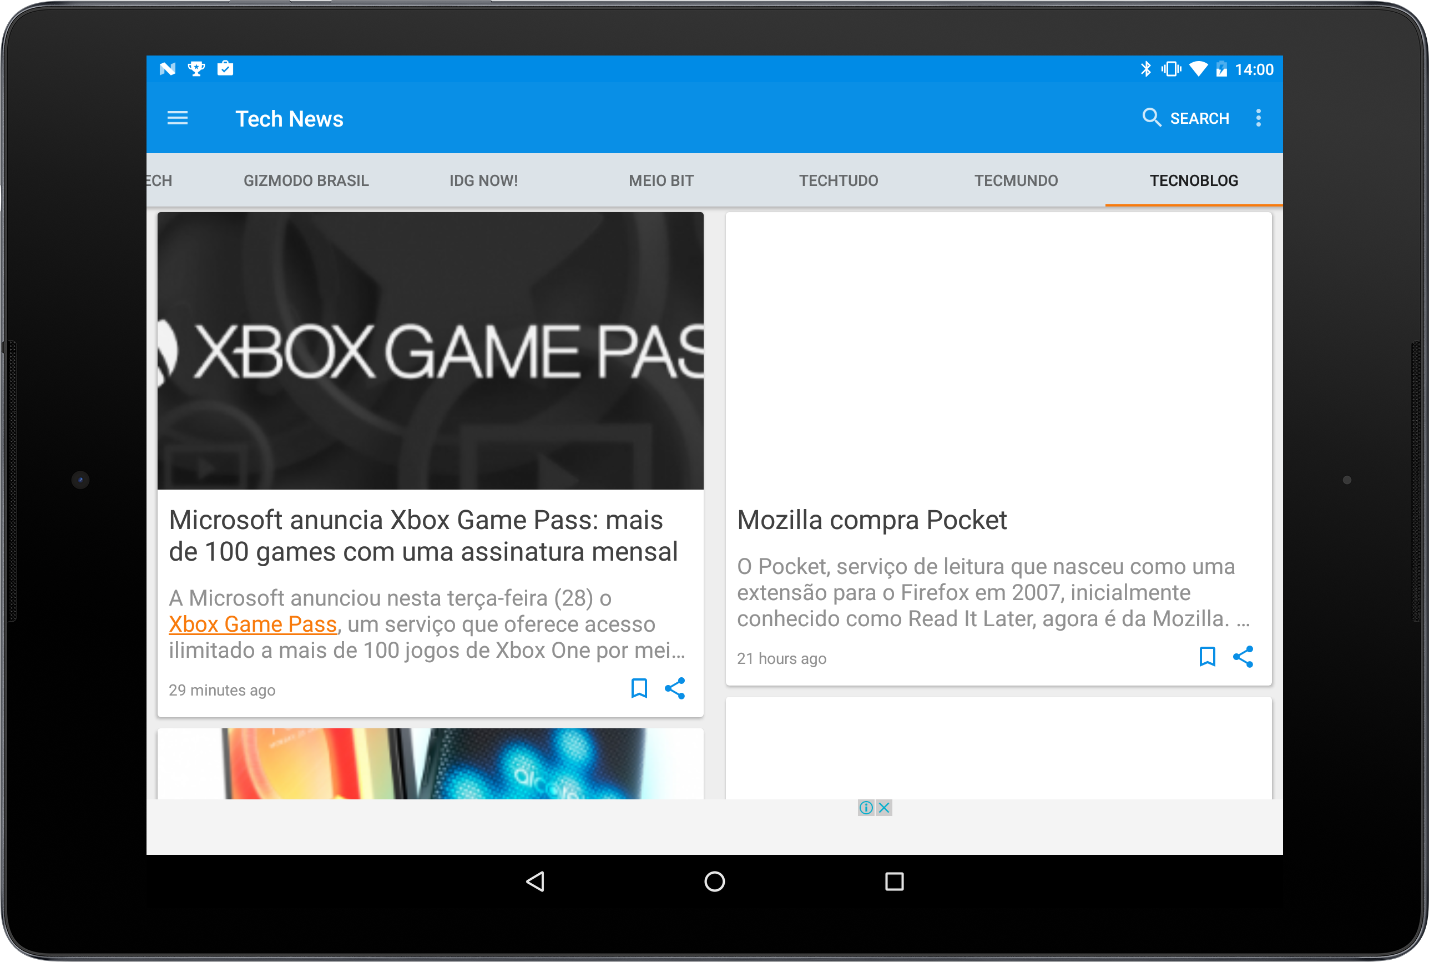Open the hamburger navigation menu
The image size is (1429, 962).
click(x=177, y=118)
